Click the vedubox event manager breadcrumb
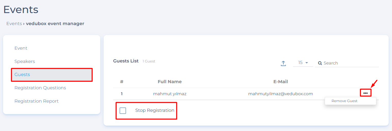The width and height of the screenshot is (392, 131). pyautogui.click(x=55, y=24)
